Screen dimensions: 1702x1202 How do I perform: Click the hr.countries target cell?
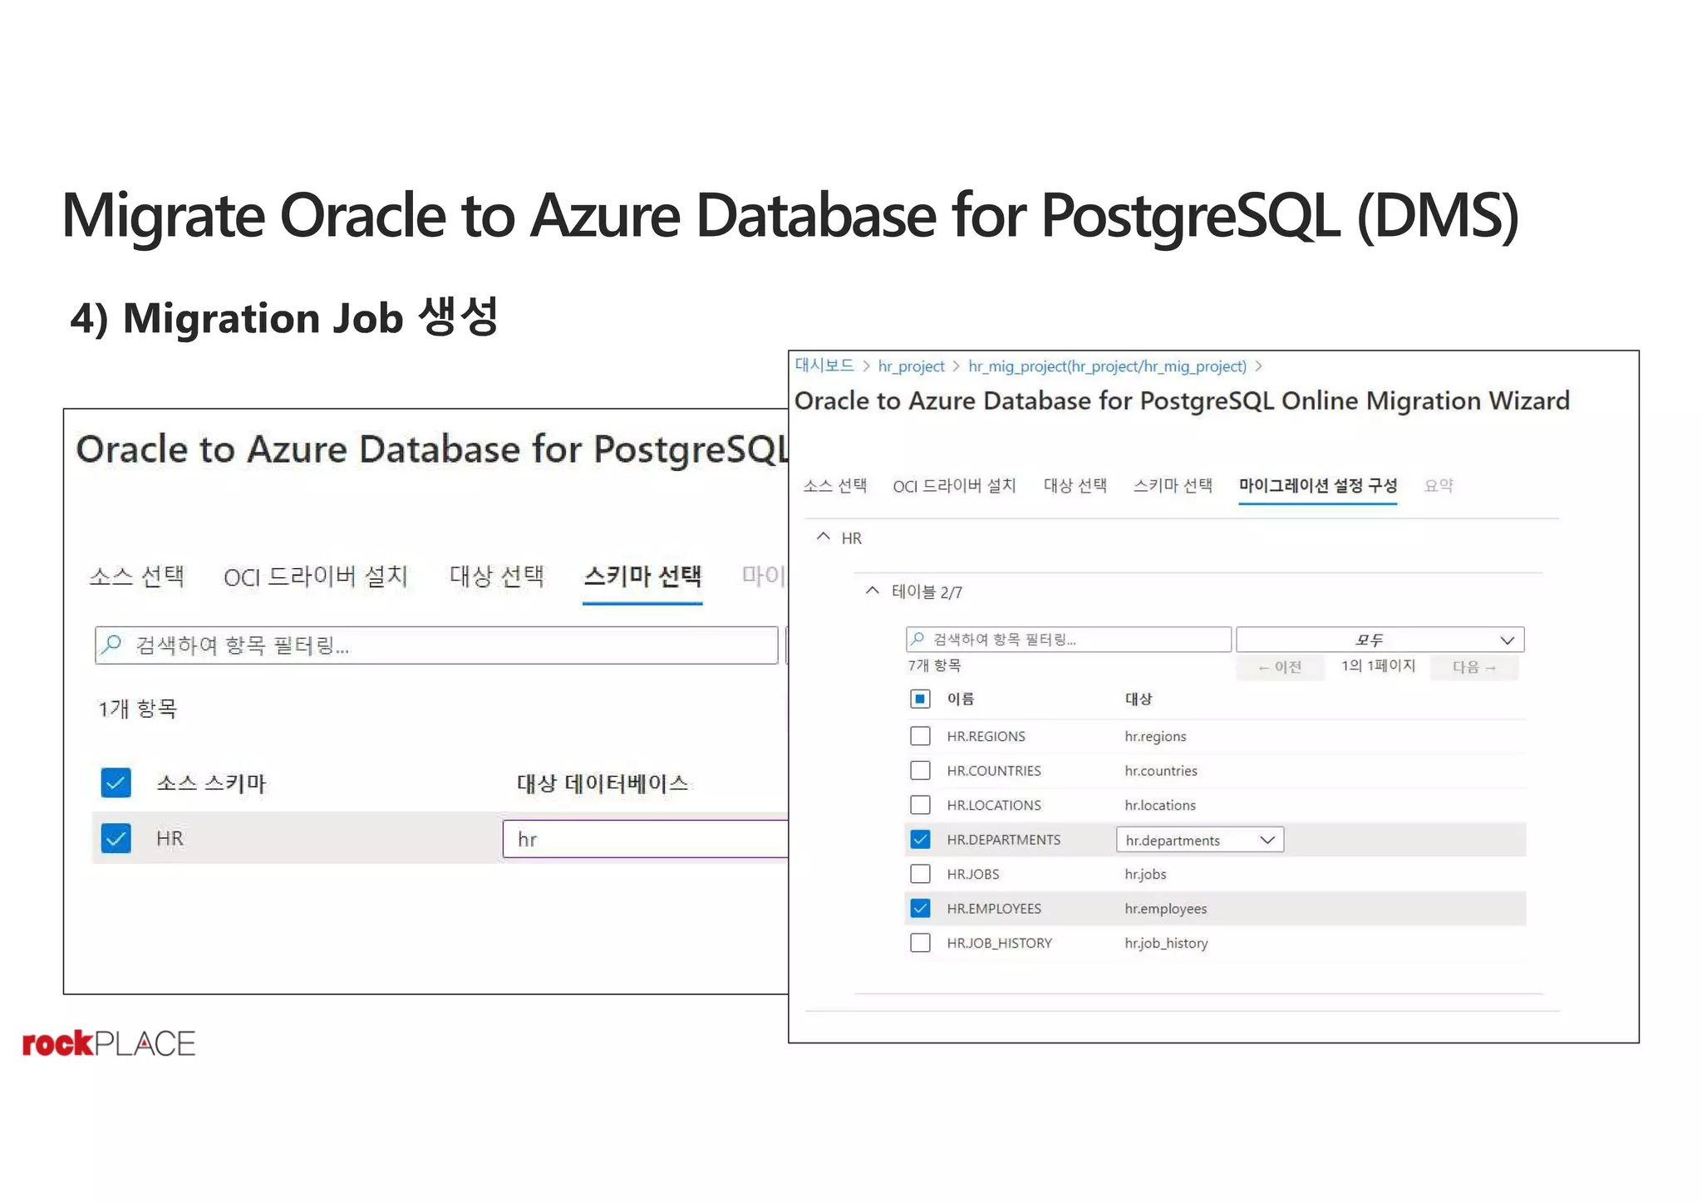[1161, 771]
